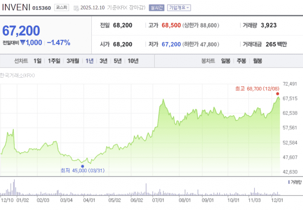Image resolution: width=303 pixels, height=210 pixels.
Task: Switch the chart to 3개월 range
Action: pyautogui.click(x=72, y=61)
